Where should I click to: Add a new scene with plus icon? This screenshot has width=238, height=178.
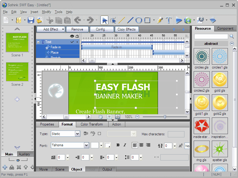5,167
